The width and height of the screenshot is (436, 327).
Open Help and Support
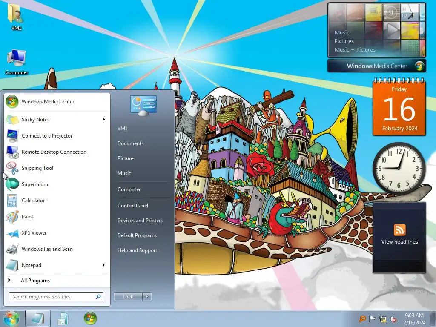[x=137, y=250]
